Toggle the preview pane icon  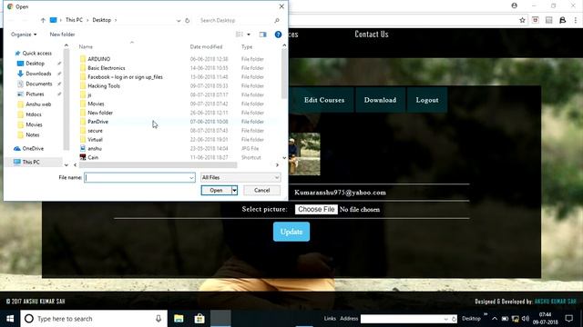263,35
